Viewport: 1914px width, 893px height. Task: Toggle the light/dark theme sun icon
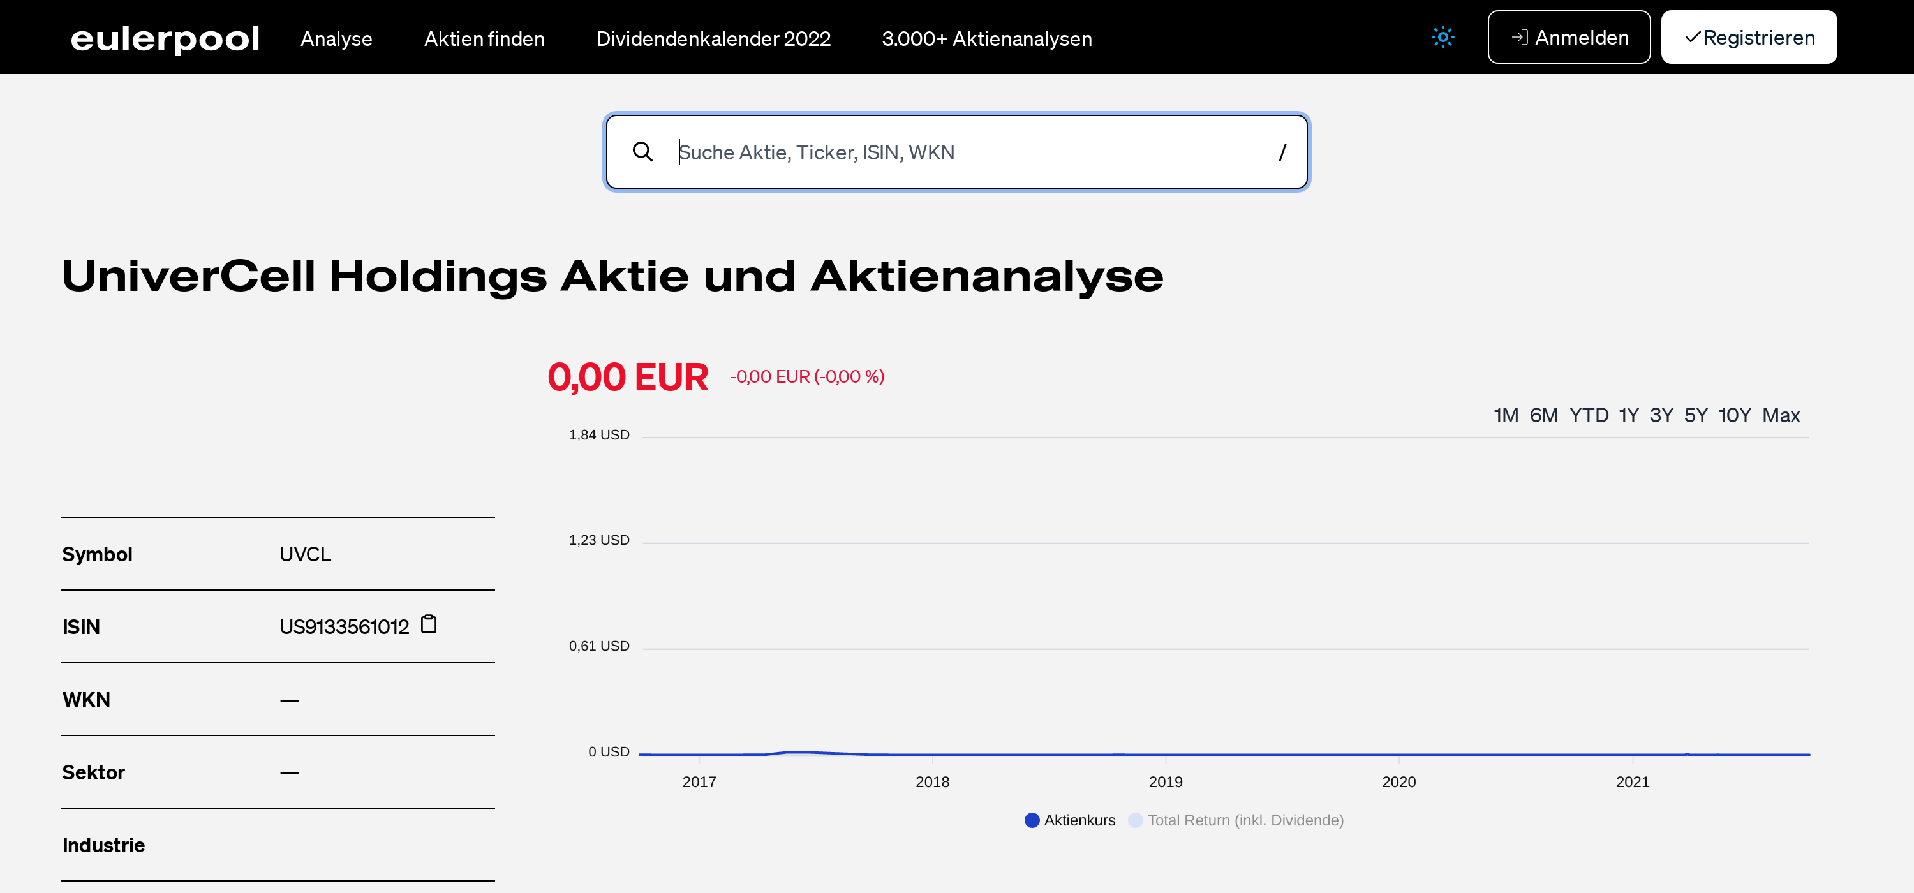pos(1442,36)
